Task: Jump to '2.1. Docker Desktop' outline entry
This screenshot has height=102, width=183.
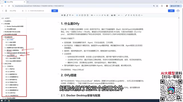Action: 14,26
